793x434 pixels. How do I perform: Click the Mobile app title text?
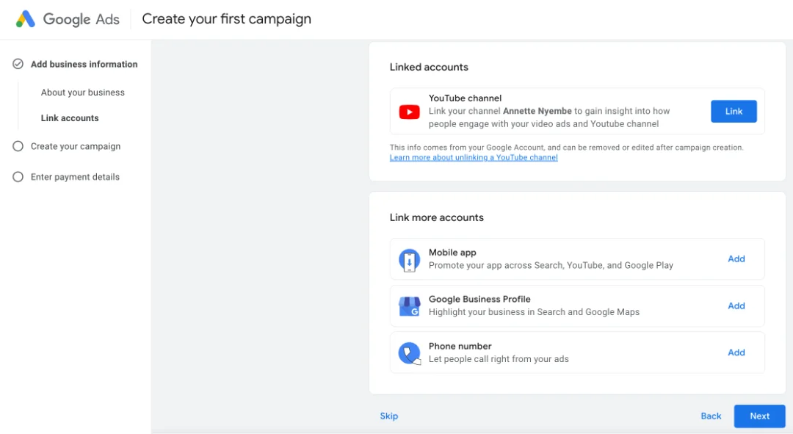coord(452,253)
